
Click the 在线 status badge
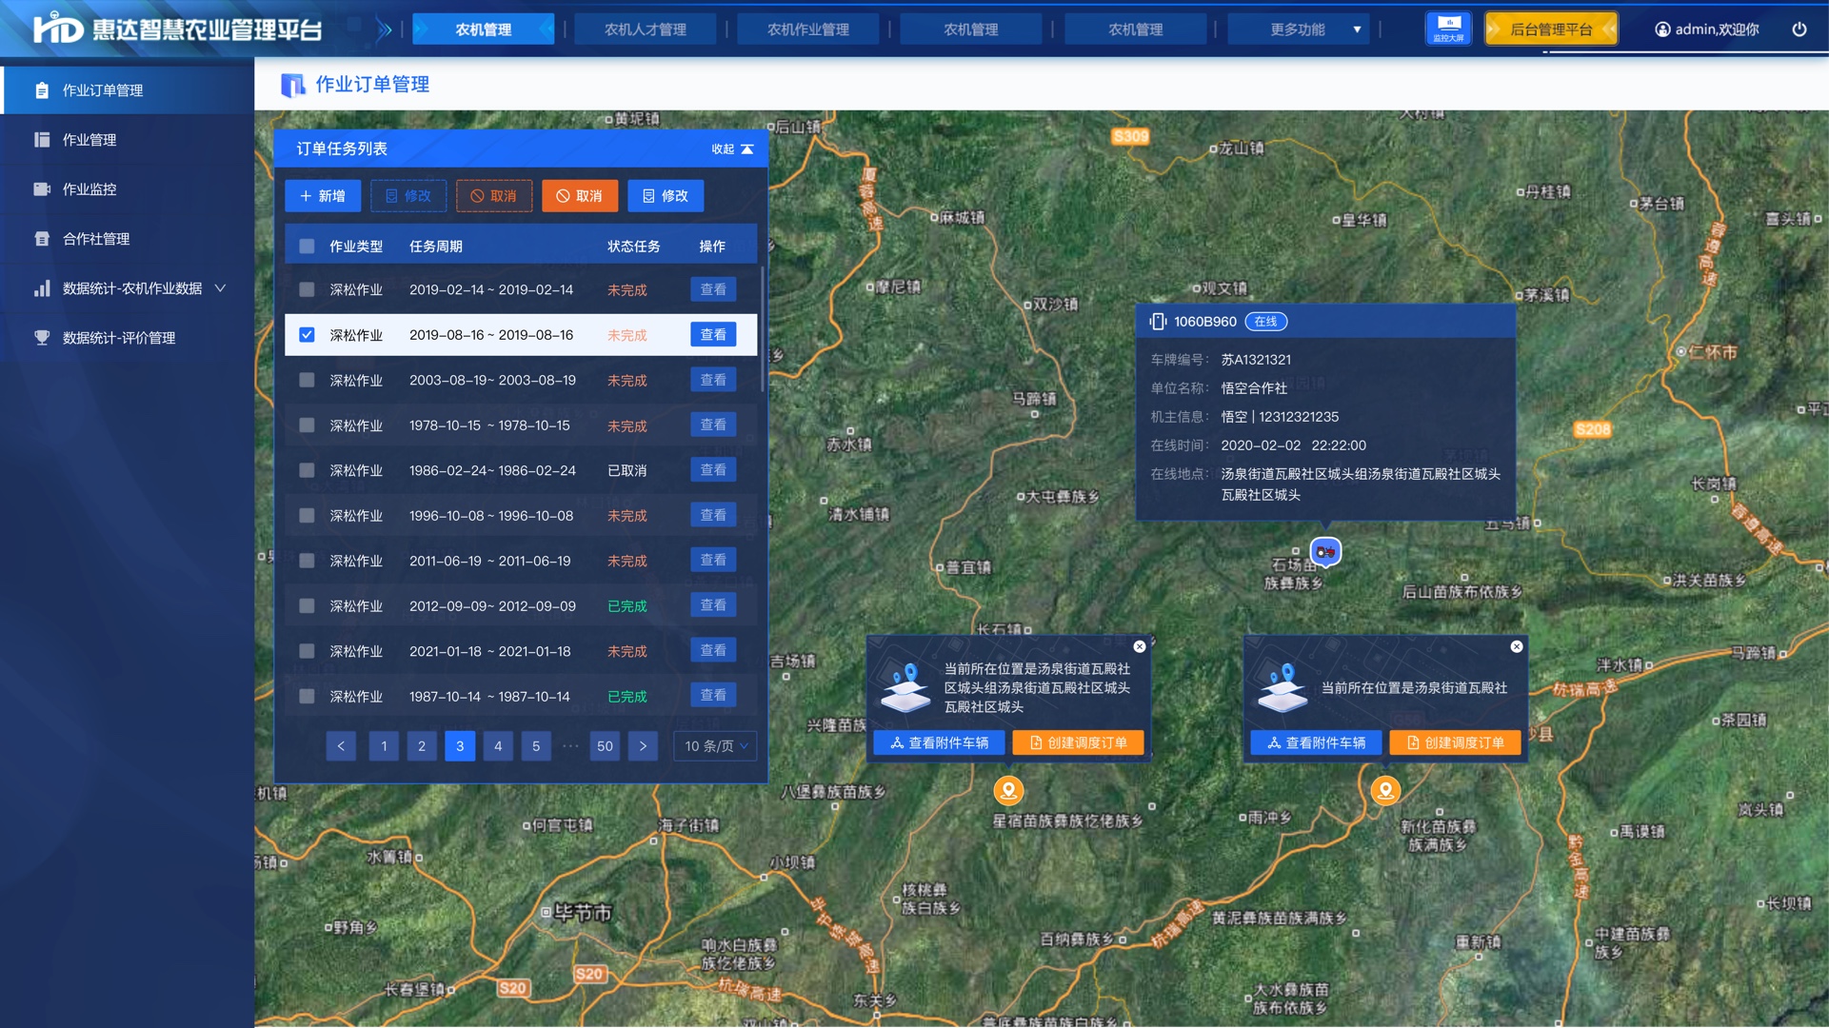[1266, 322]
